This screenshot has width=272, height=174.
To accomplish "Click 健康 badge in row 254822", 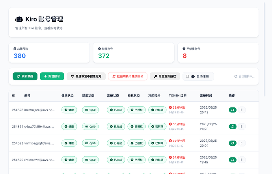I will (x=69, y=143).
